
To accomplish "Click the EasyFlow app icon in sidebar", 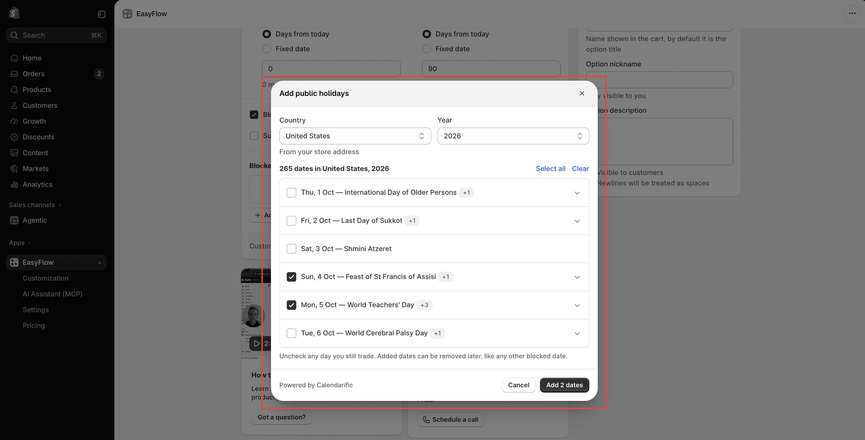I will 14,262.
